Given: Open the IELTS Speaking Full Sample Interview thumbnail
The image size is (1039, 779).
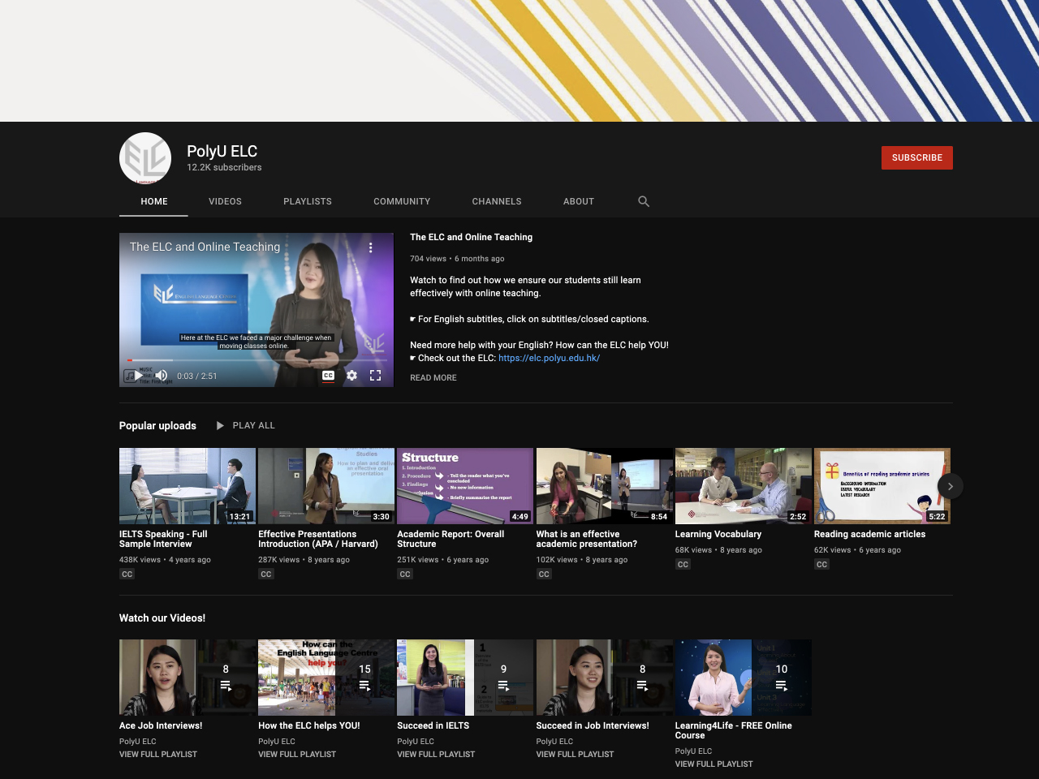Looking at the screenshot, I should click(x=188, y=486).
